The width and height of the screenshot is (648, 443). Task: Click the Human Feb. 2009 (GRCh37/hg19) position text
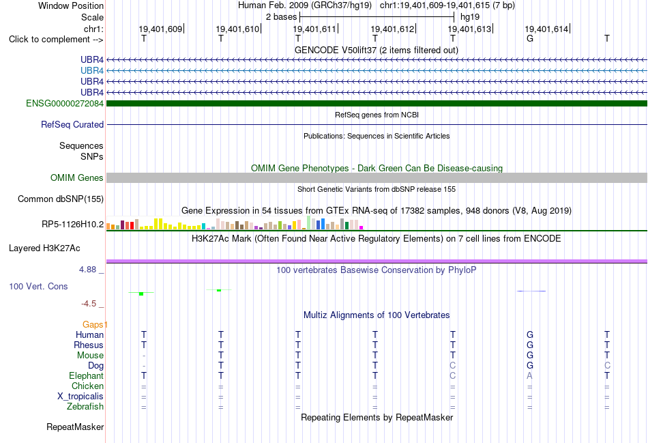pos(305,5)
